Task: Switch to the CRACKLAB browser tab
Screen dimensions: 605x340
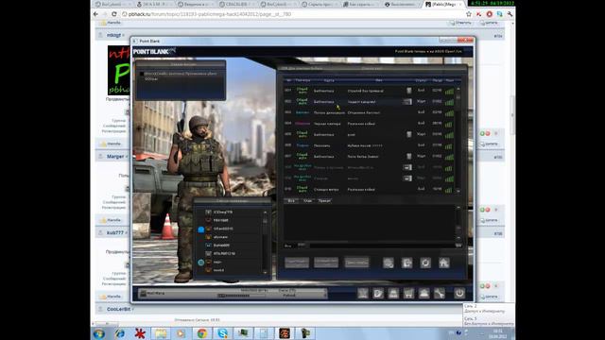Action: point(236,4)
